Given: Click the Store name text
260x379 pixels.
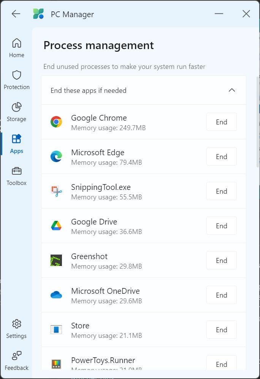Looking at the screenshot, I should pos(80,326).
